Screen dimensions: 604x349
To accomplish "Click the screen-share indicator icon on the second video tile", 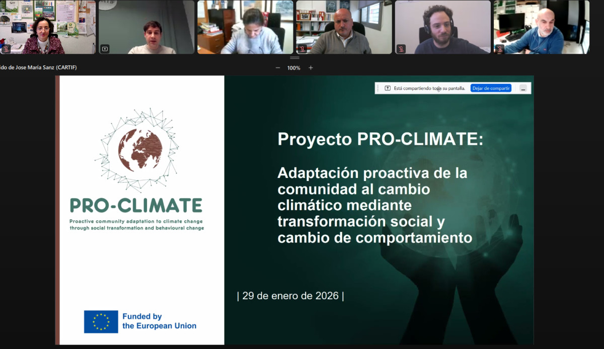I will pos(104,49).
